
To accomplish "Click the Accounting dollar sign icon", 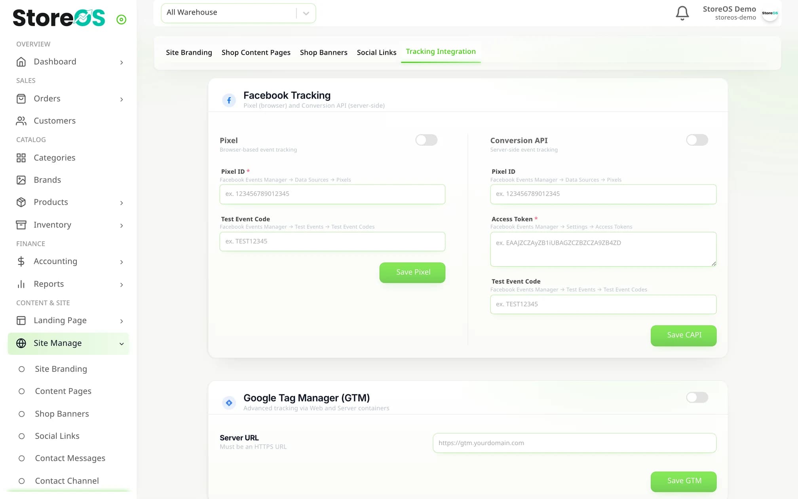I will (x=21, y=261).
